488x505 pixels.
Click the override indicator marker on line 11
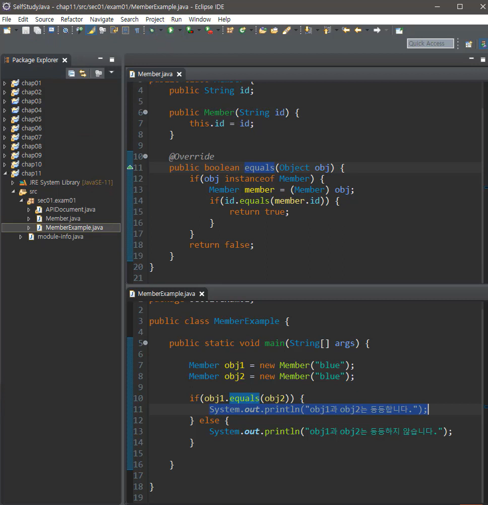pos(130,167)
